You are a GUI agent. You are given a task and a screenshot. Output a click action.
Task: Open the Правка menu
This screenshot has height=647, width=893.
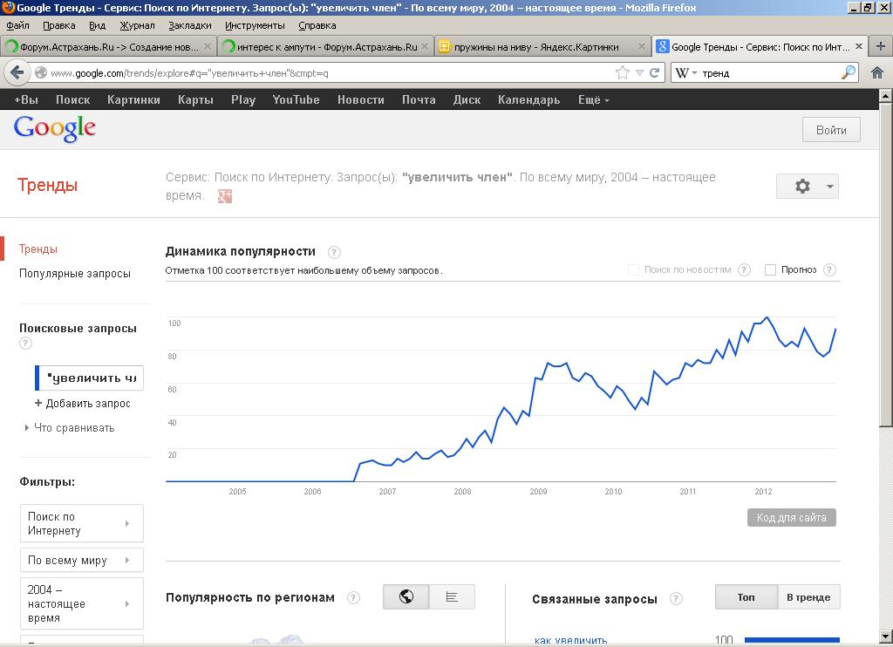click(58, 25)
